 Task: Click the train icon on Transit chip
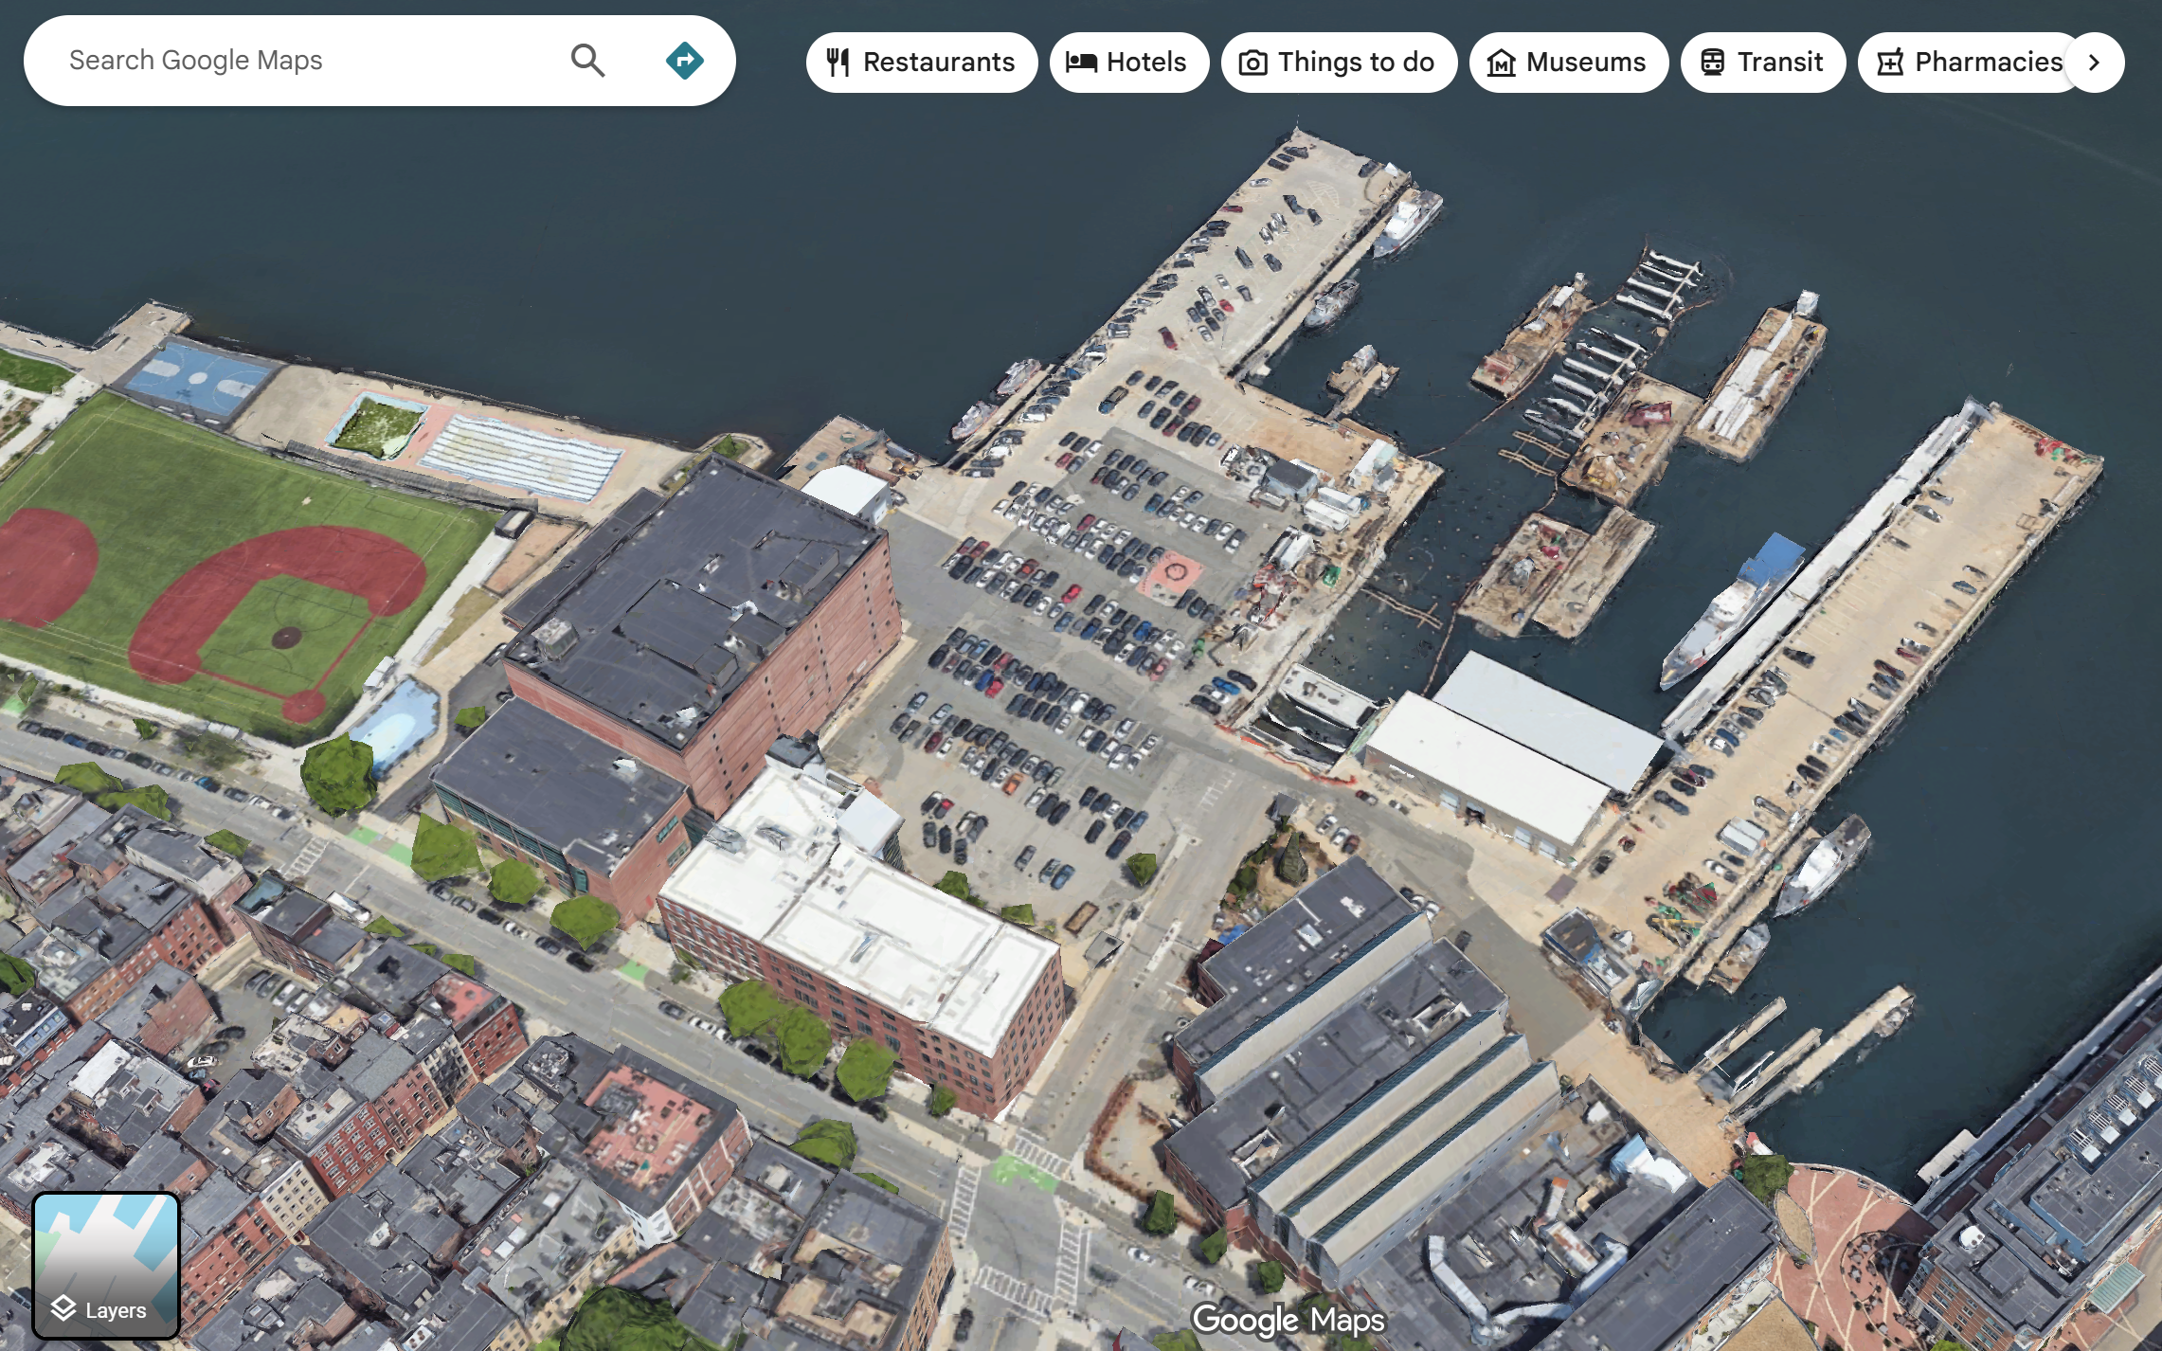coord(1712,63)
